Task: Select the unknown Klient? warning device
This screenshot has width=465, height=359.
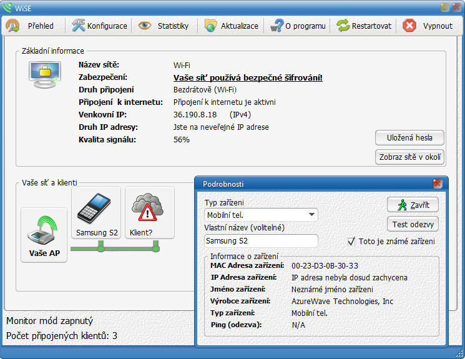Action: coord(150,212)
